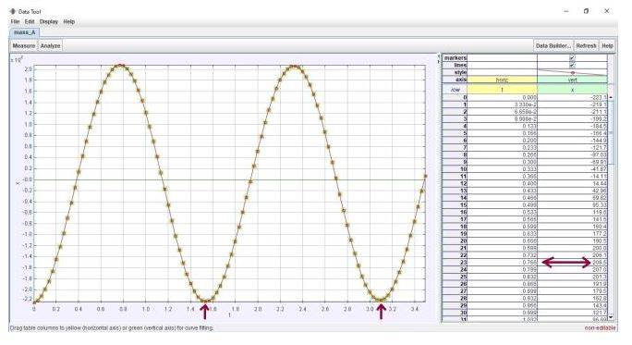Click the toolbar Help button
Screen dimensions: 632x345
coord(607,46)
